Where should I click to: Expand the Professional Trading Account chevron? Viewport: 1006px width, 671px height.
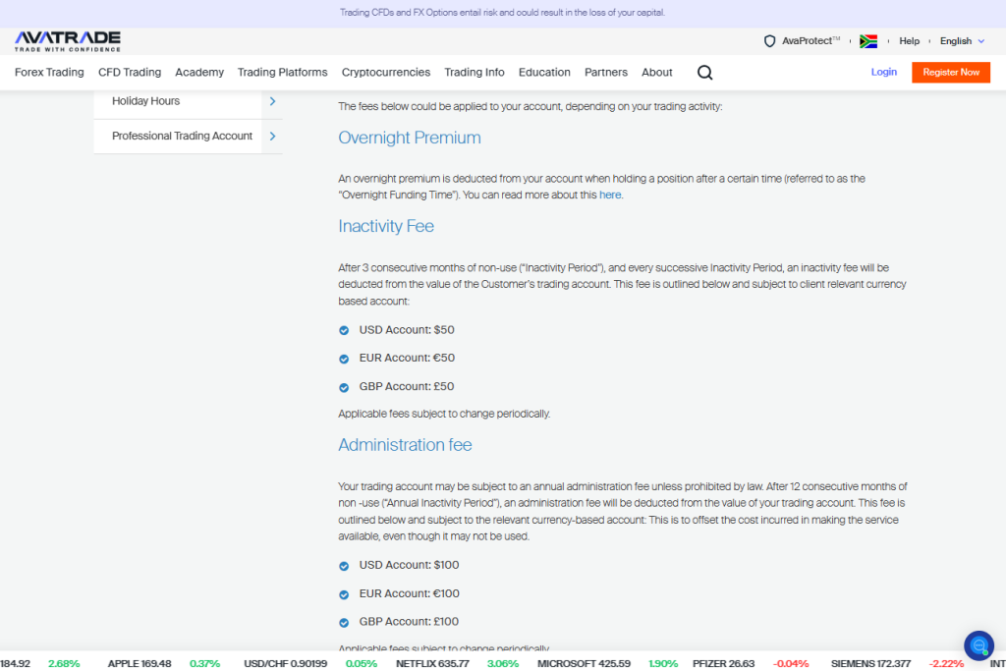[x=273, y=136]
